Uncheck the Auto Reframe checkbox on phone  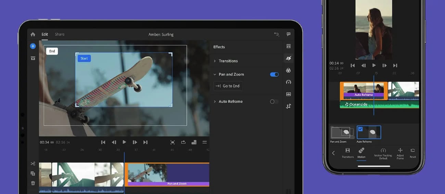360,129
